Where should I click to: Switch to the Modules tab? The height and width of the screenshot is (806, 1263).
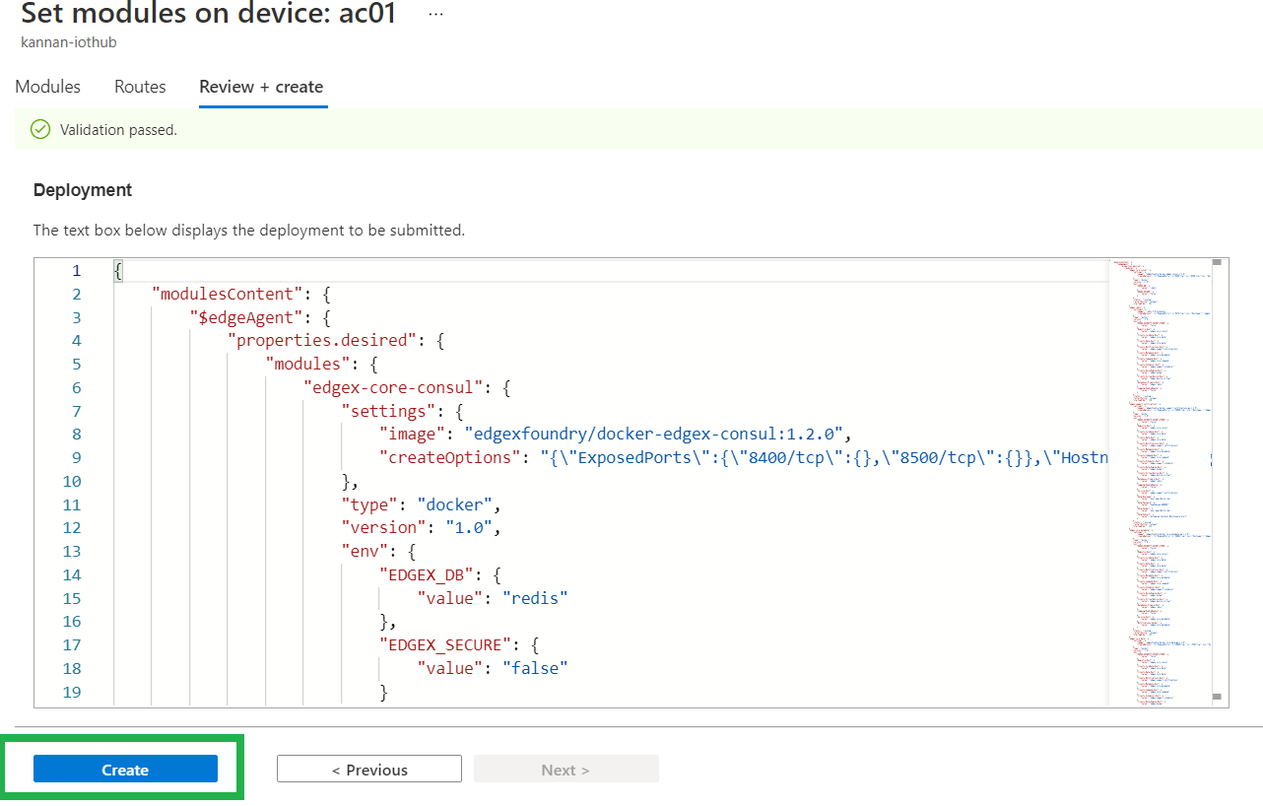pos(48,87)
